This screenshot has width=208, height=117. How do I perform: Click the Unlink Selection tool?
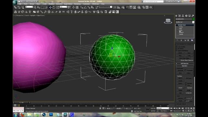pos(19,7)
